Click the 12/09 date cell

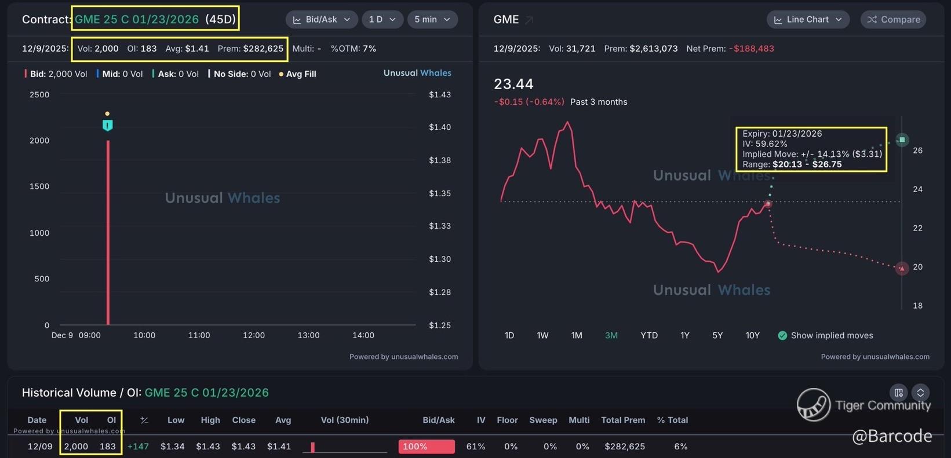(40, 446)
